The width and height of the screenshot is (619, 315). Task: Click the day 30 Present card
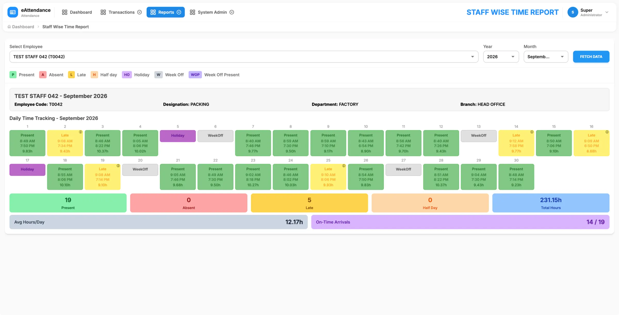coord(516,177)
